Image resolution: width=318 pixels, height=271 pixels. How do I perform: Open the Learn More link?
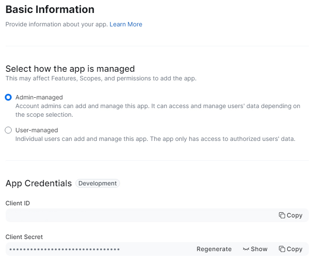pyautogui.click(x=126, y=24)
